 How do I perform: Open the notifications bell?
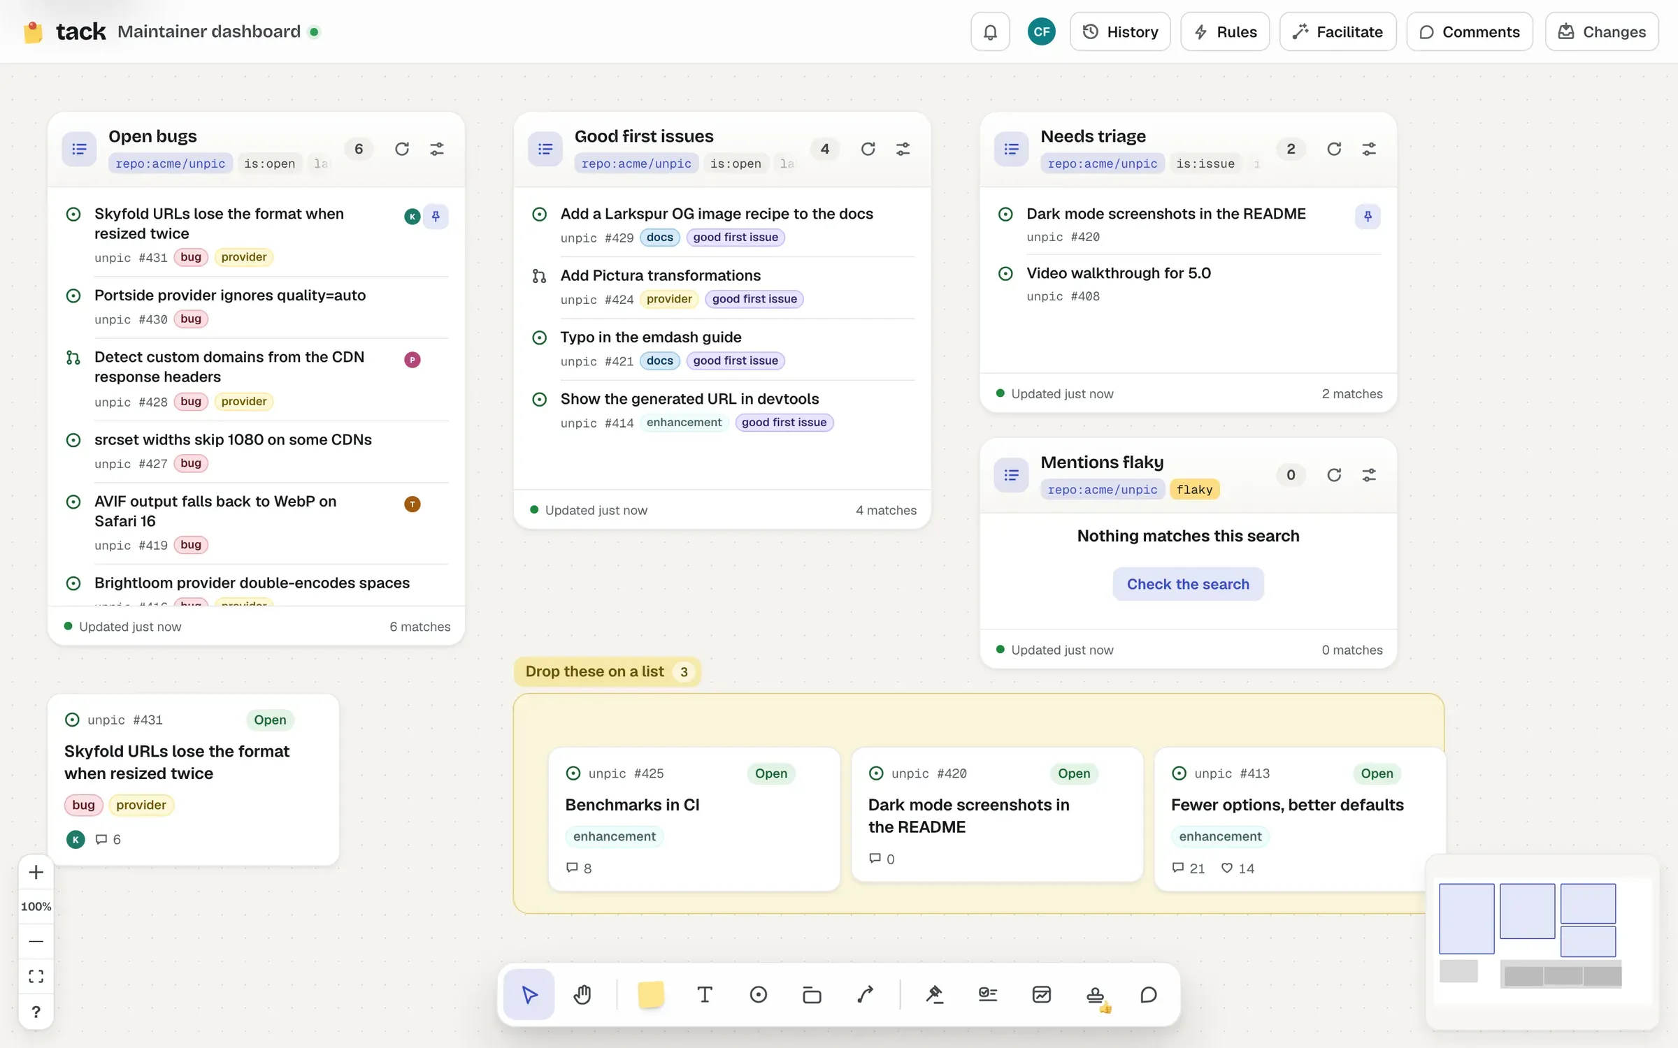pos(990,31)
